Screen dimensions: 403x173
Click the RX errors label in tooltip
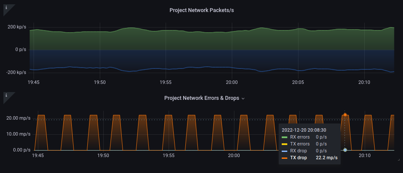[x=300, y=137]
